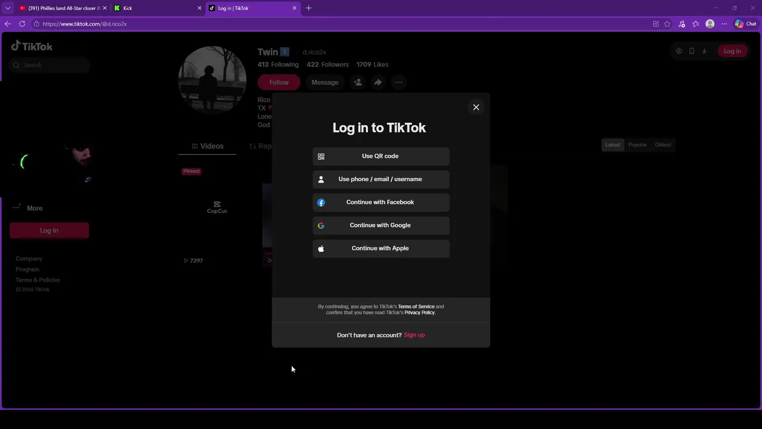Click the share arrow icon on profile

378,82
